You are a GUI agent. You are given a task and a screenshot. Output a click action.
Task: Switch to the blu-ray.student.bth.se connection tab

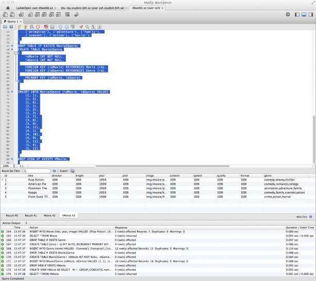click(x=92, y=8)
